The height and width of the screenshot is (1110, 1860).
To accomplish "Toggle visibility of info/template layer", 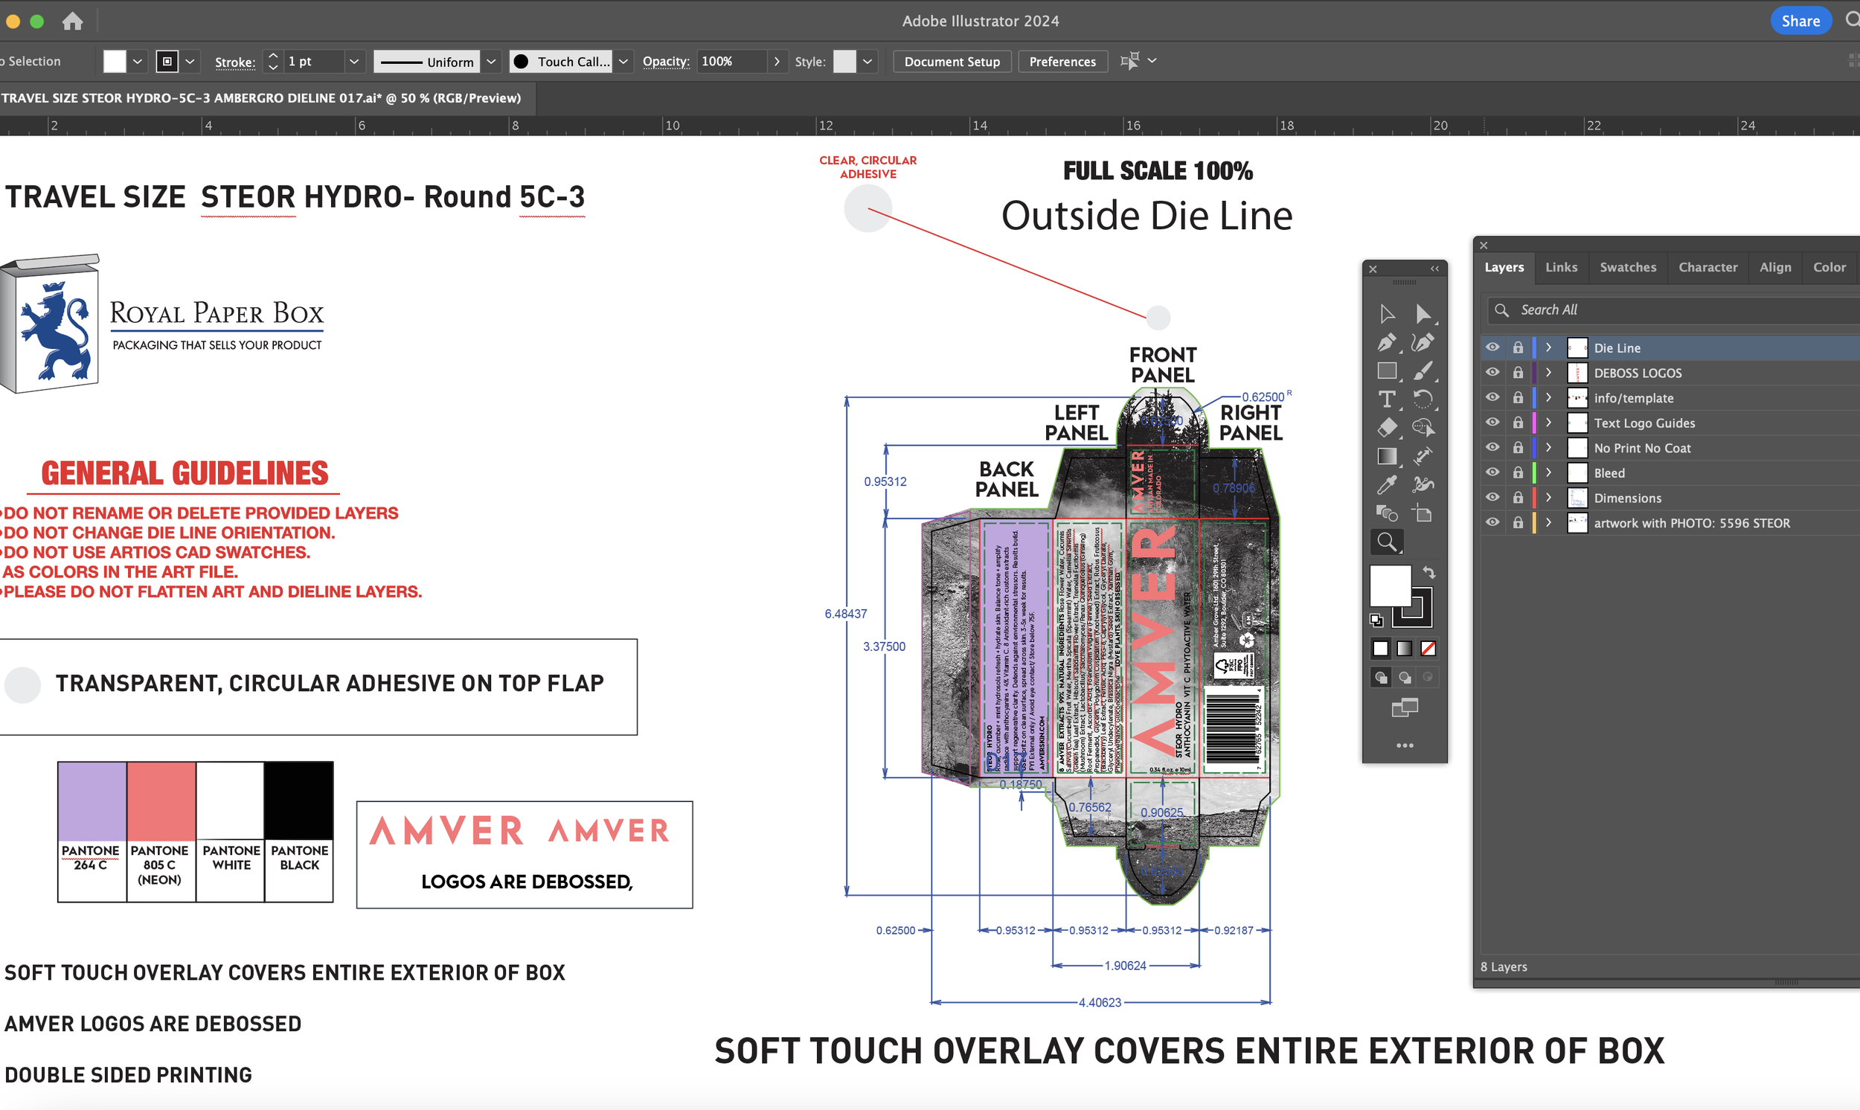I will tap(1492, 398).
